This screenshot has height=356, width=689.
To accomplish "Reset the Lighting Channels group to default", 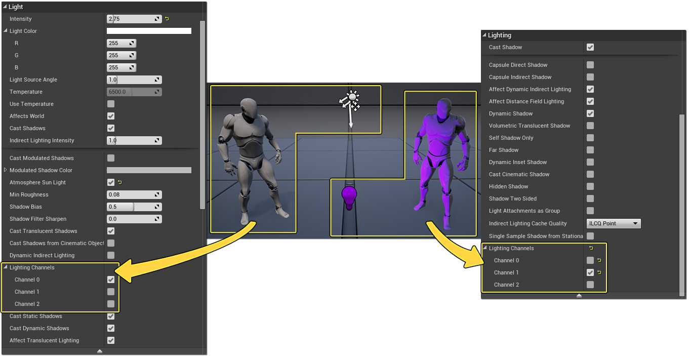I will [591, 248].
